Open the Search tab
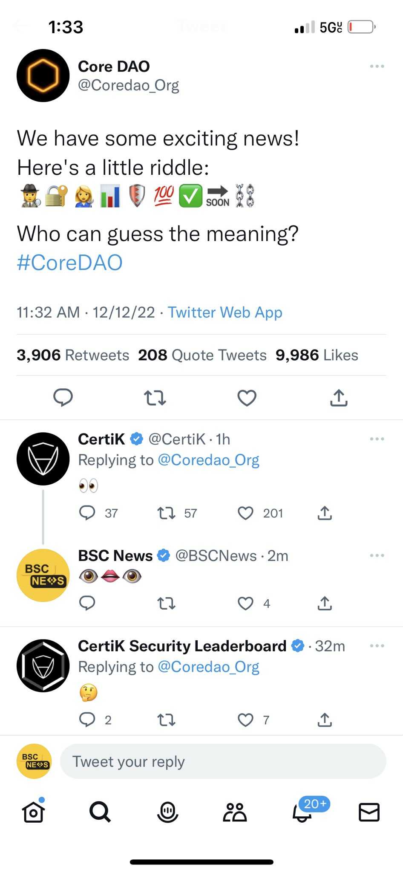The image size is (403, 873). click(100, 812)
